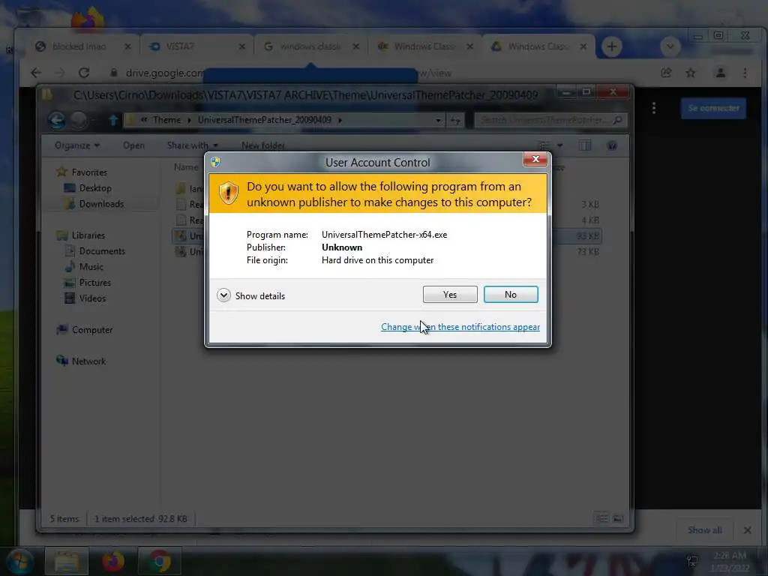The height and width of the screenshot is (576, 768).
Task: Close Chrome downloads bar
Action: [748, 530]
